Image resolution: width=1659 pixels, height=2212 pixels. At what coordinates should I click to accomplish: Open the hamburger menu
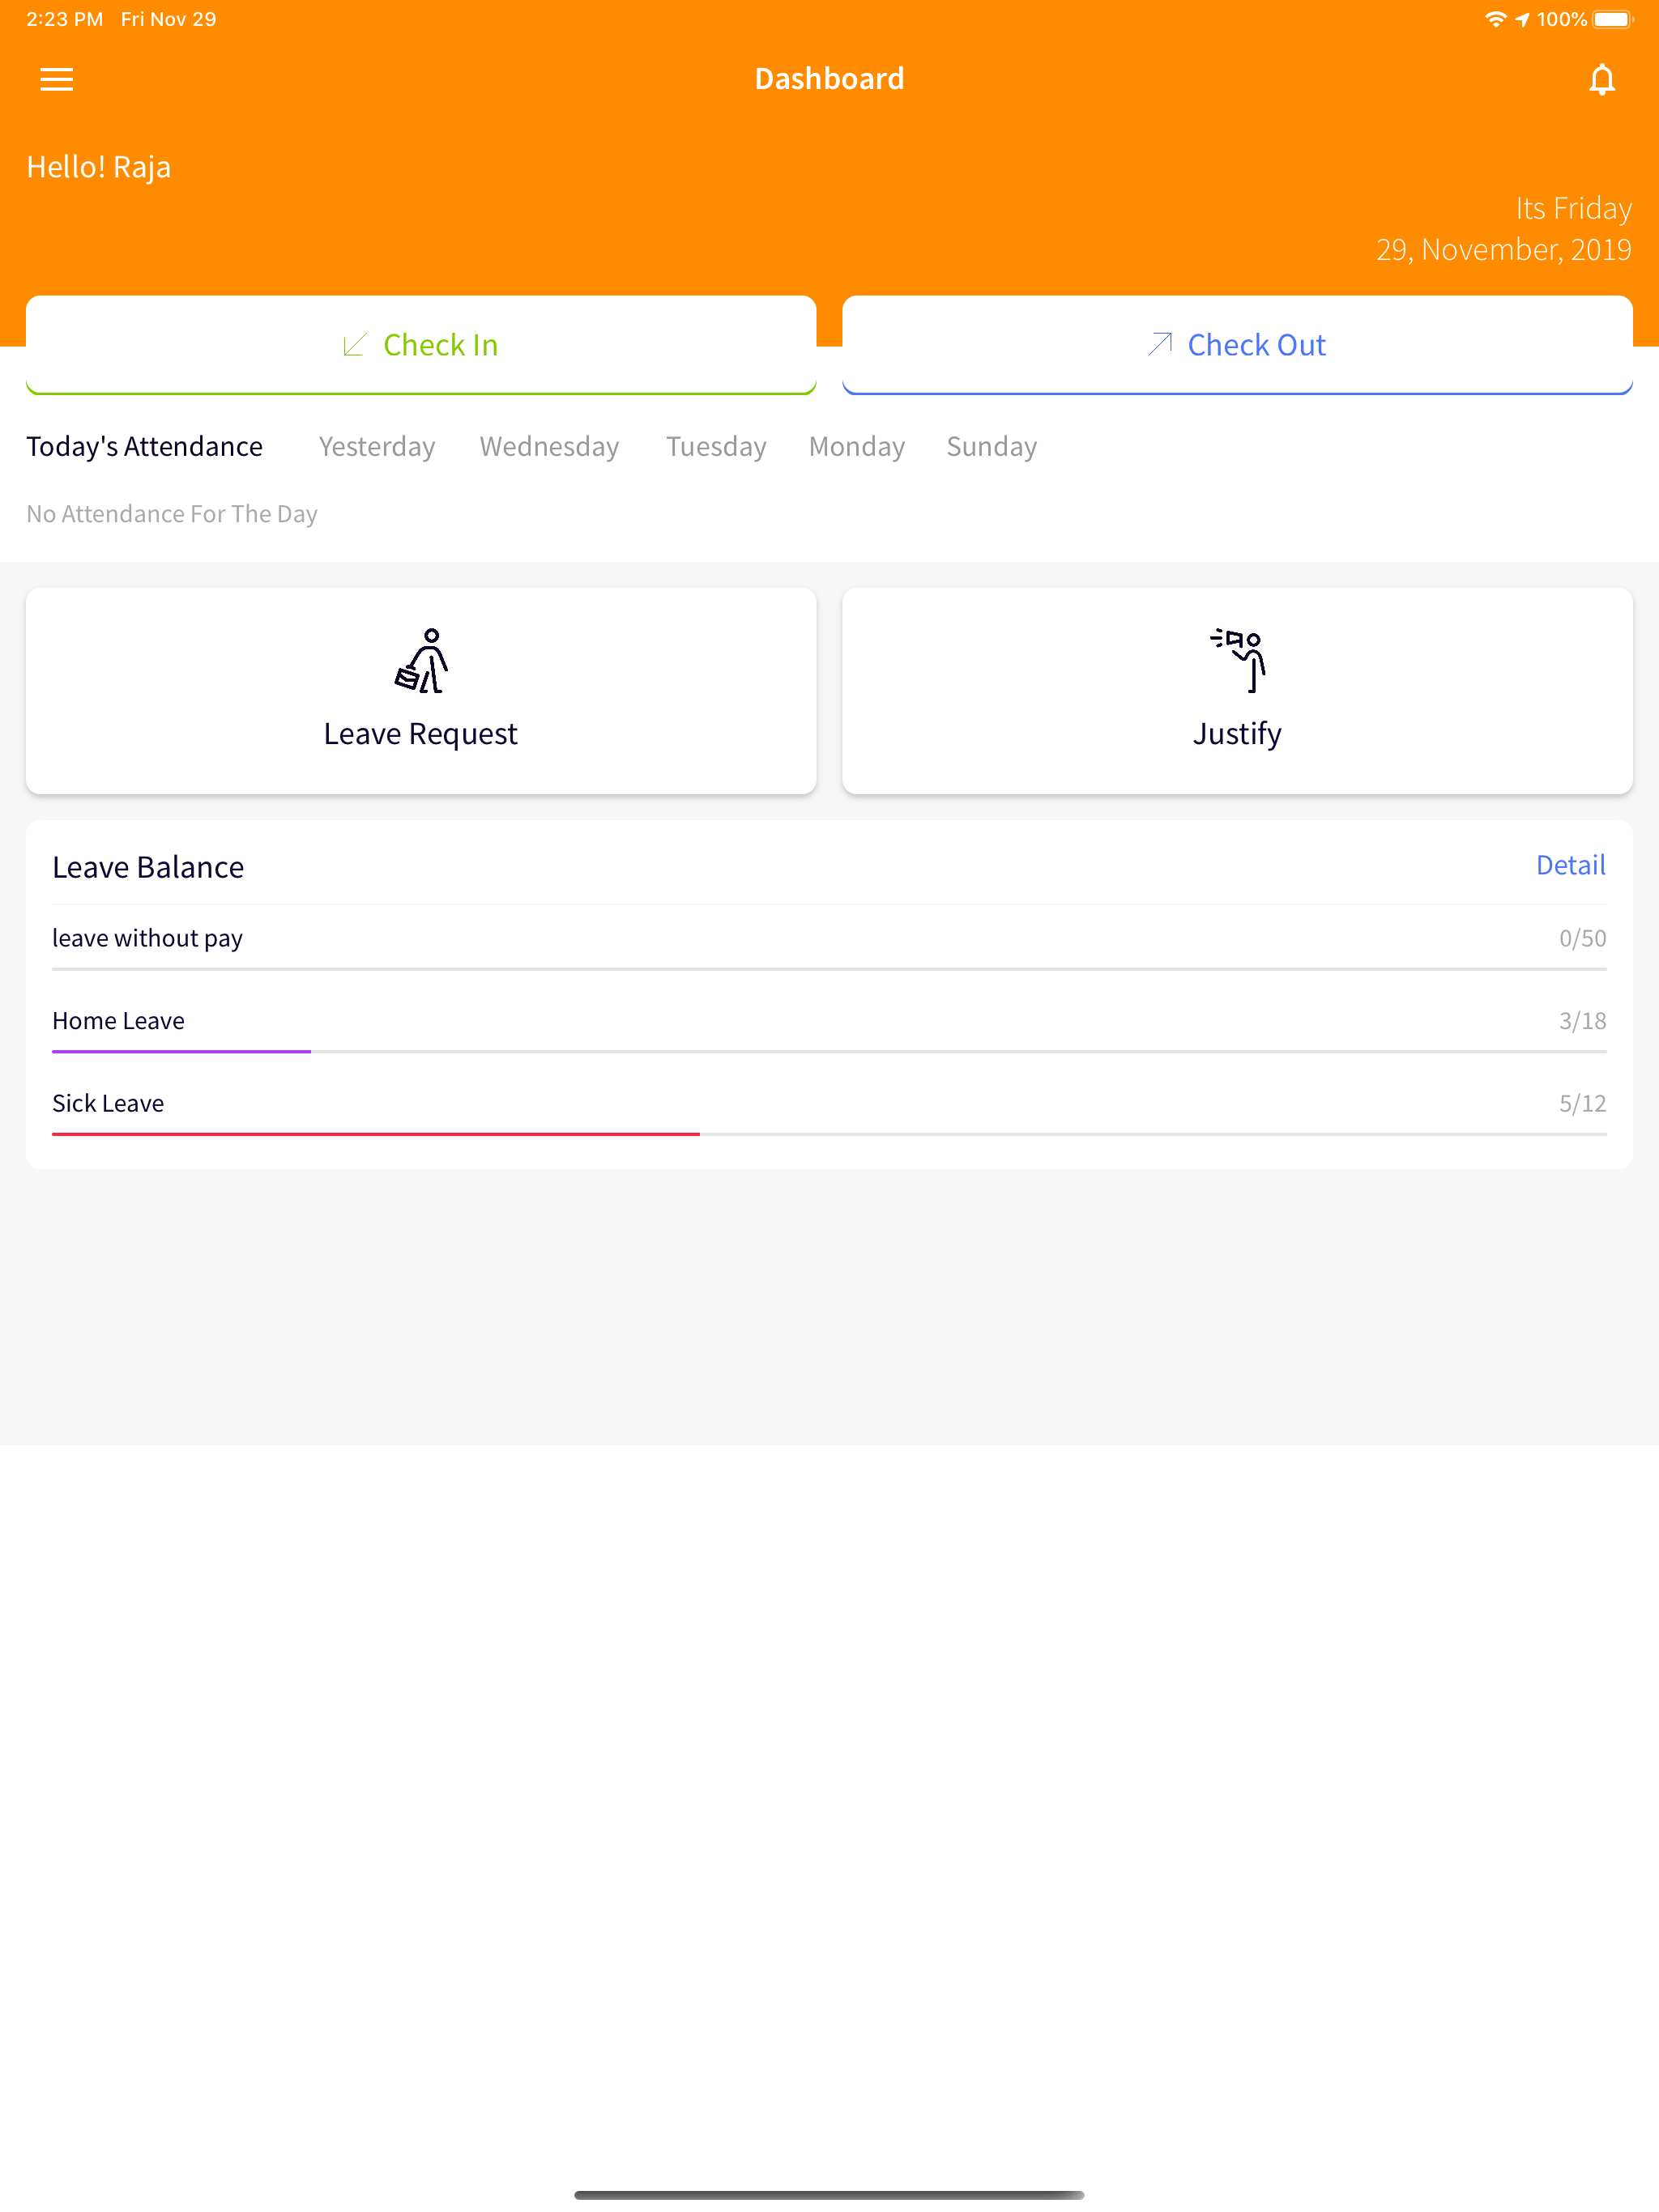coord(56,79)
